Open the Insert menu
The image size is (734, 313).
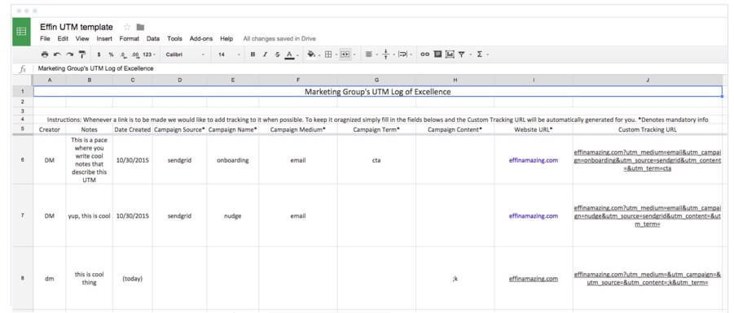point(104,39)
